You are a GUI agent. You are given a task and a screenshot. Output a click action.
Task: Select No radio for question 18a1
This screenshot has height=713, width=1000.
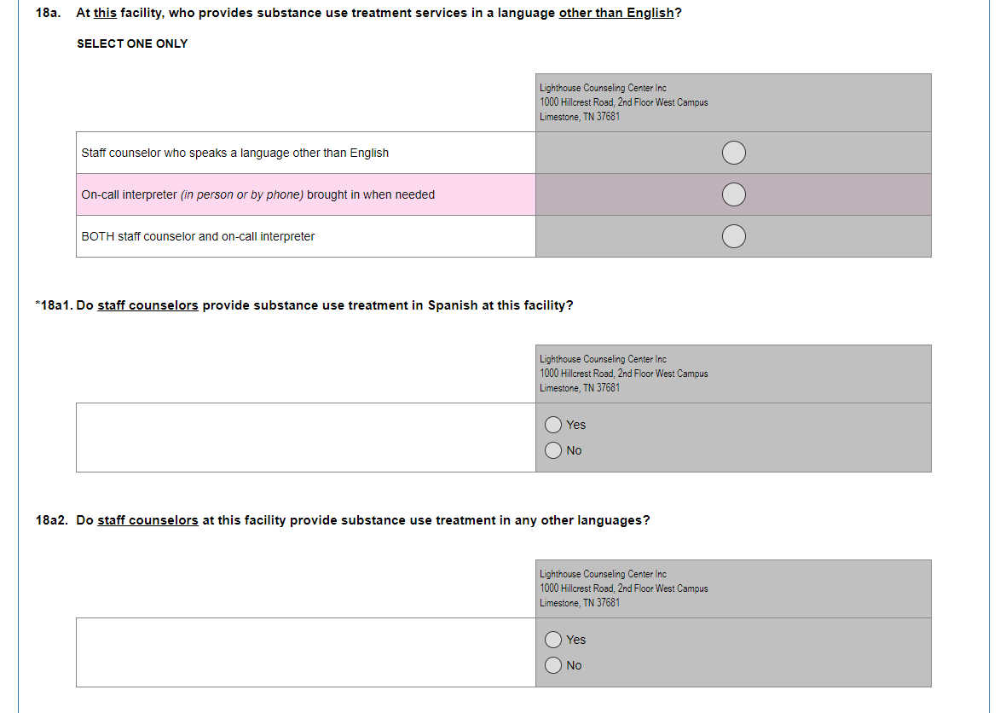click(553, 450)
